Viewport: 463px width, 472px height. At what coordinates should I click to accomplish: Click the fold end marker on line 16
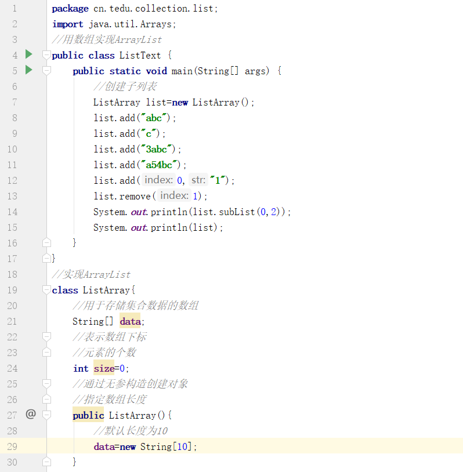46,242
